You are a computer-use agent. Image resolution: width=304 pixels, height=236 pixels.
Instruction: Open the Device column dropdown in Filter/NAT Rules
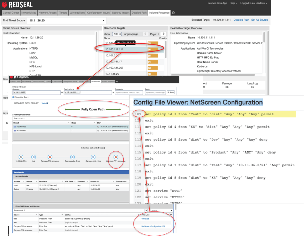pyautogui.click(x=36, y=215)
